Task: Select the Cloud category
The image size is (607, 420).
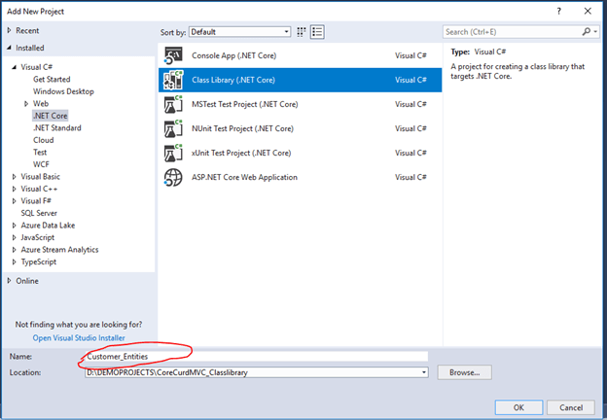Action: point(44,140)
